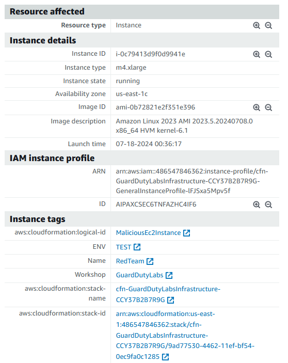Zoom-in filter icon for Image ID

(x=257, y=107)
